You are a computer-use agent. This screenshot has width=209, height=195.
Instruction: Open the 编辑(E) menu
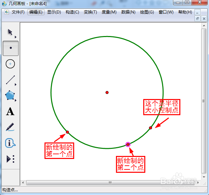point(36,12)
